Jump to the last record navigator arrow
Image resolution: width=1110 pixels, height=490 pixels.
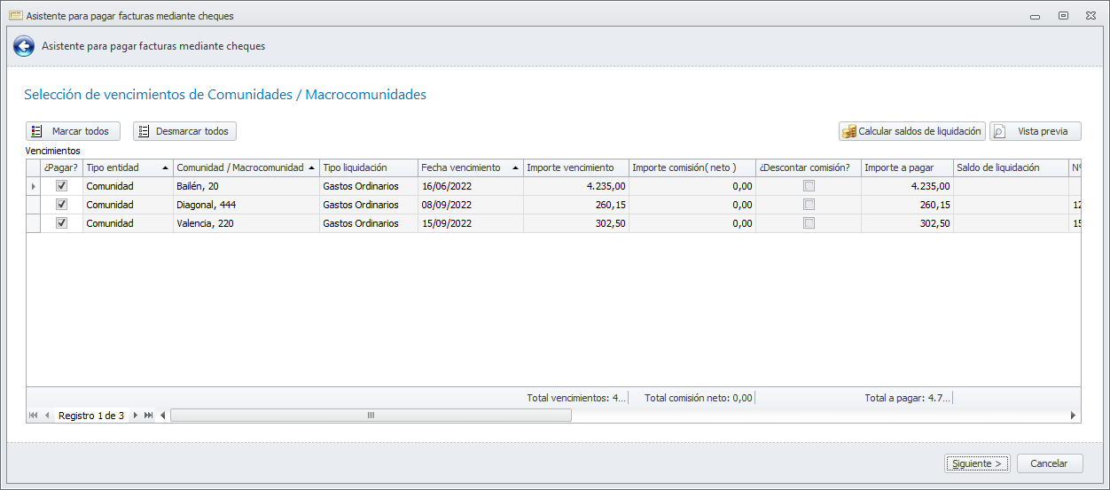149,415
